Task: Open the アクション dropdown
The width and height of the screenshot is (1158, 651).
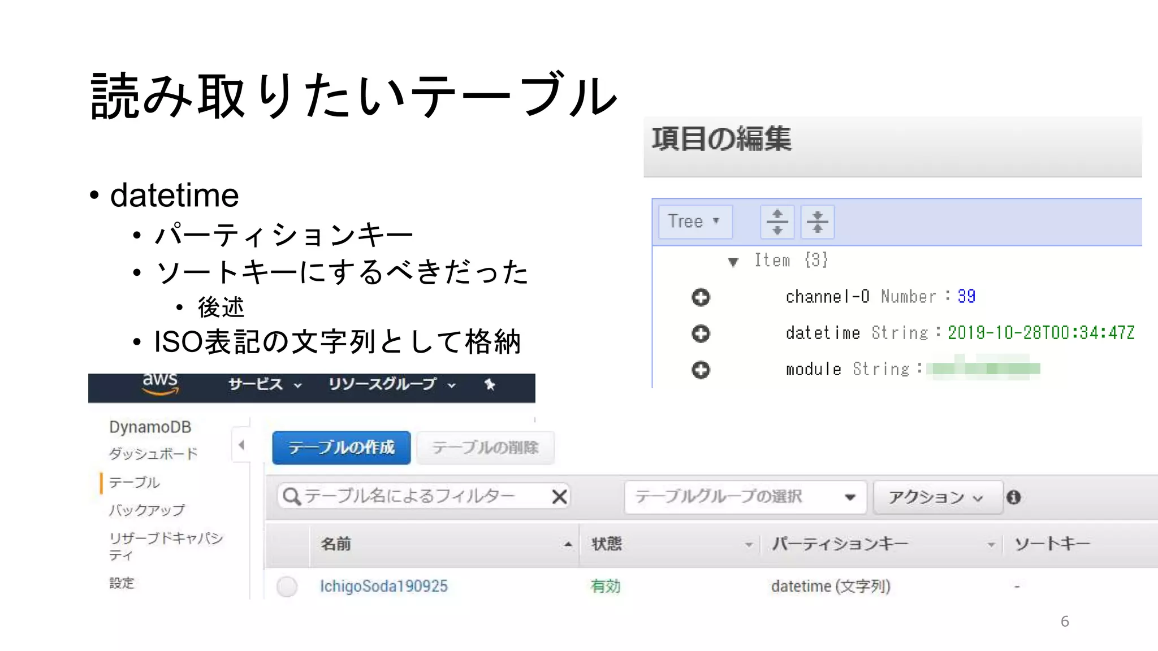Action: (938, 497)
